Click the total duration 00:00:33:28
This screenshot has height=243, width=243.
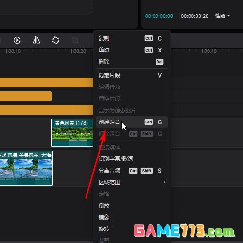tap(194, 16)
